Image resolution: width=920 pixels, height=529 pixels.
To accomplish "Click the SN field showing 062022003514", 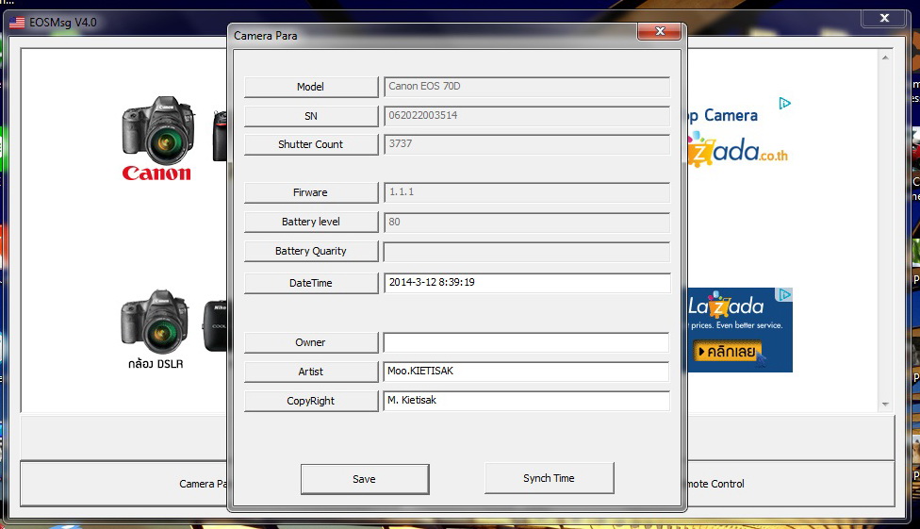I will tap(526, 116).
